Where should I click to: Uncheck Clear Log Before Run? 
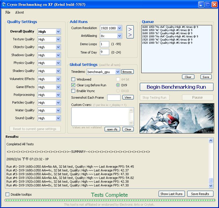tap(73, 85)
